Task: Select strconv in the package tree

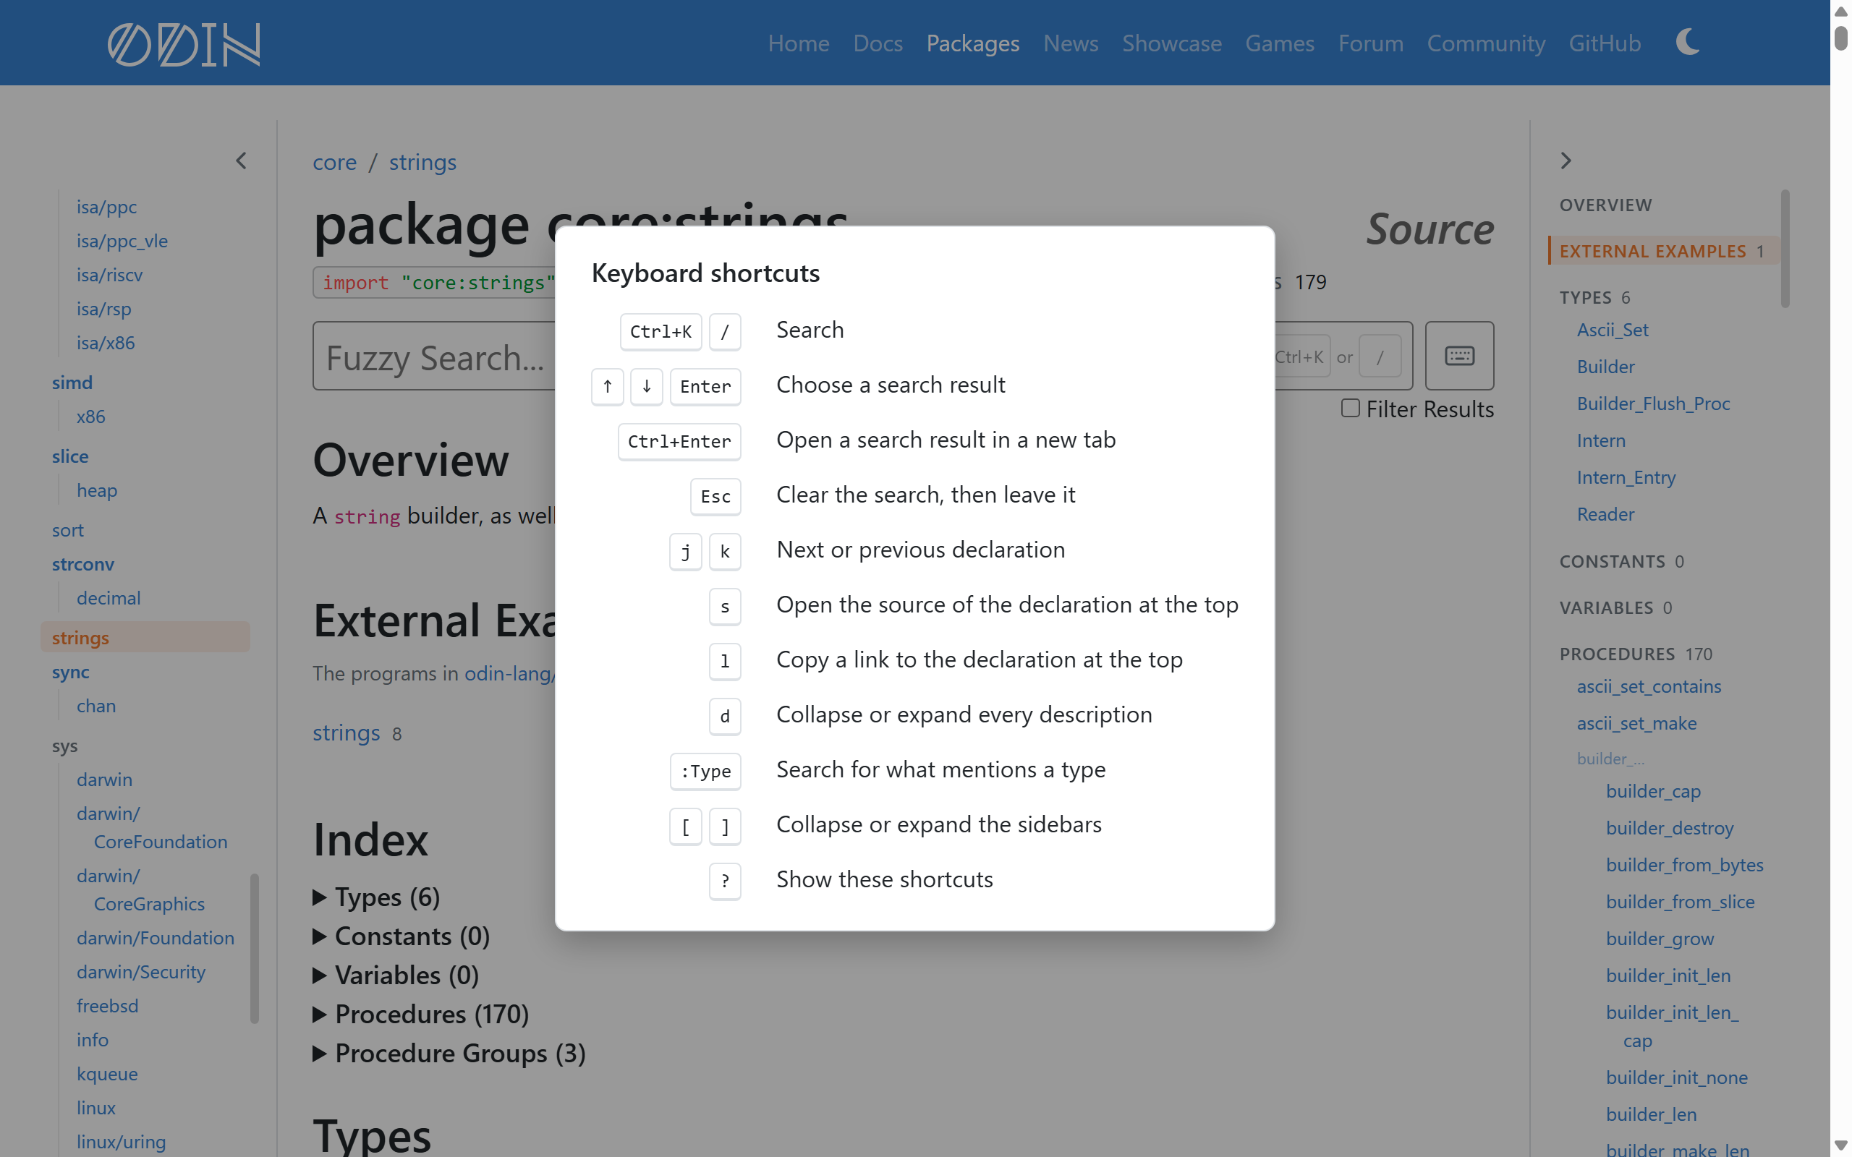Action: pos(82,564)
